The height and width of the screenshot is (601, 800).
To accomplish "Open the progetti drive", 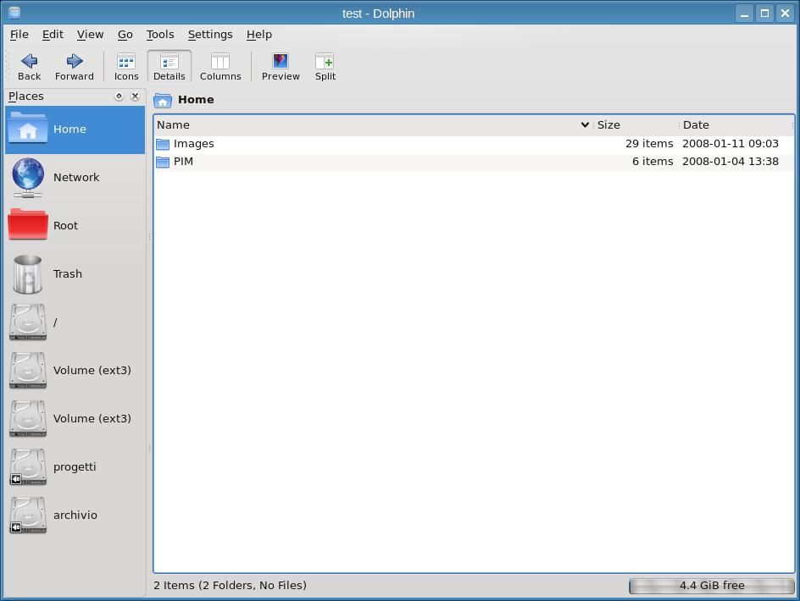I will (x=75, y=467).
